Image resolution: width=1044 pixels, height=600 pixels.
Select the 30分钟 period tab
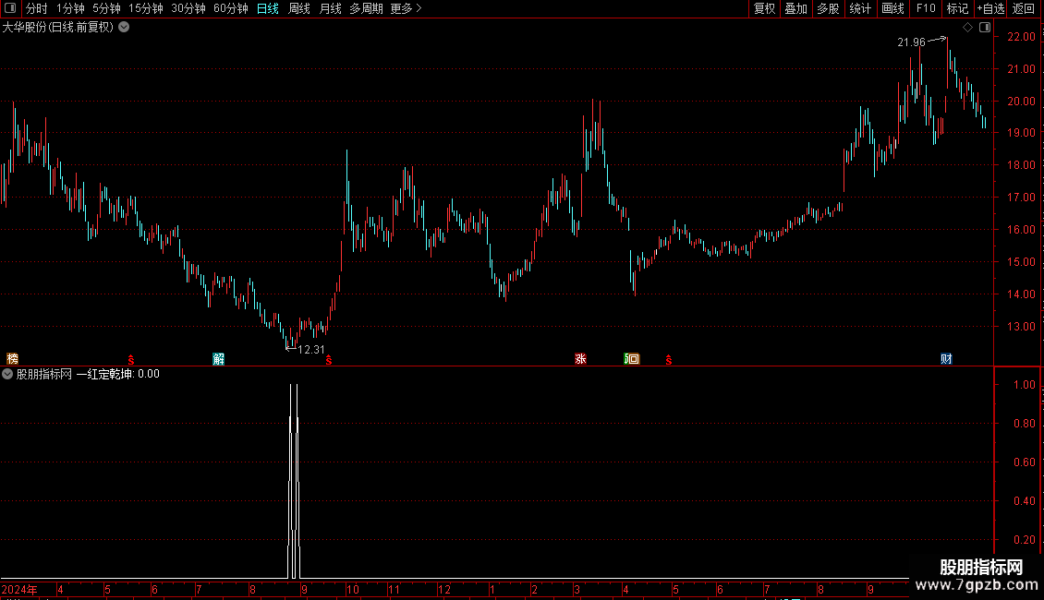click(188, 8)
